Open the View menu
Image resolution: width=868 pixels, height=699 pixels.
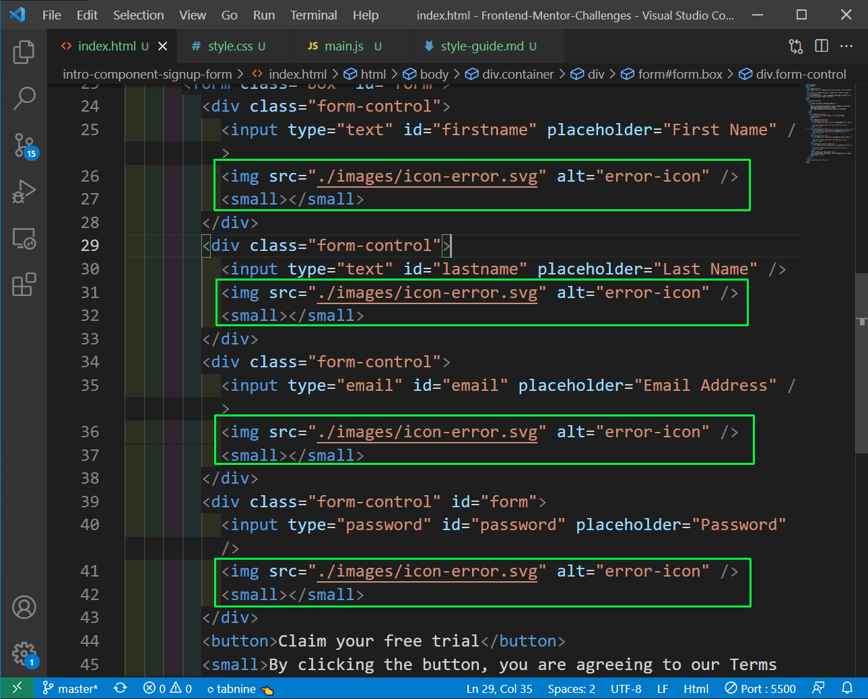pos(193,15)
